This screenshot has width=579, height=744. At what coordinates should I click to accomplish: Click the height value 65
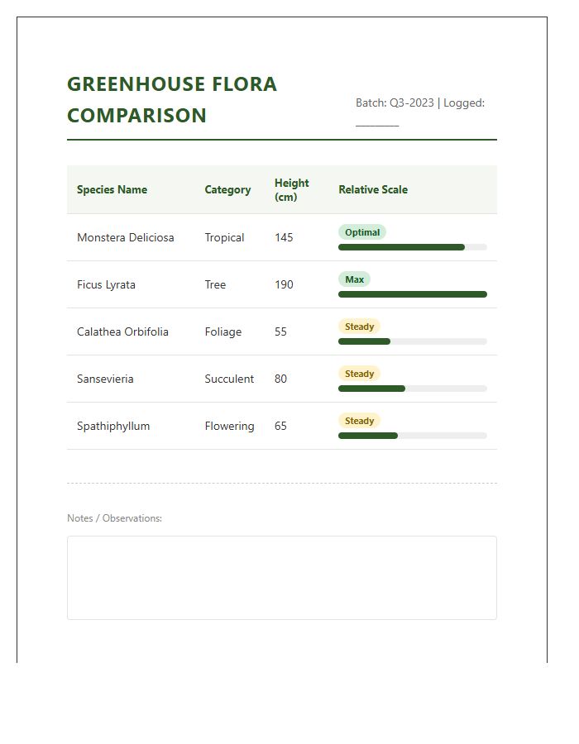coord(280,426)
